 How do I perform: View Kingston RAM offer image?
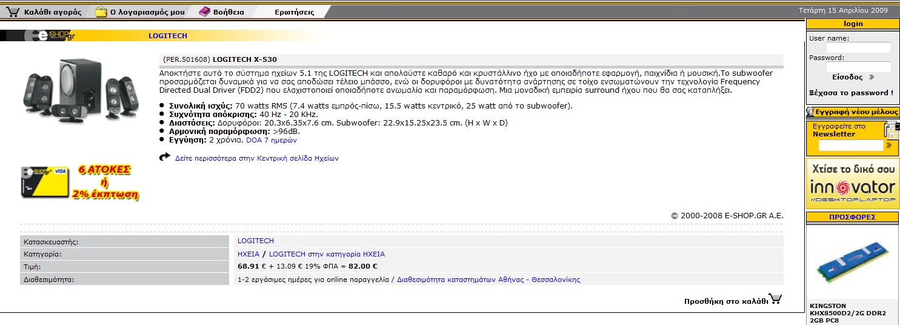(x=853, y=263)
